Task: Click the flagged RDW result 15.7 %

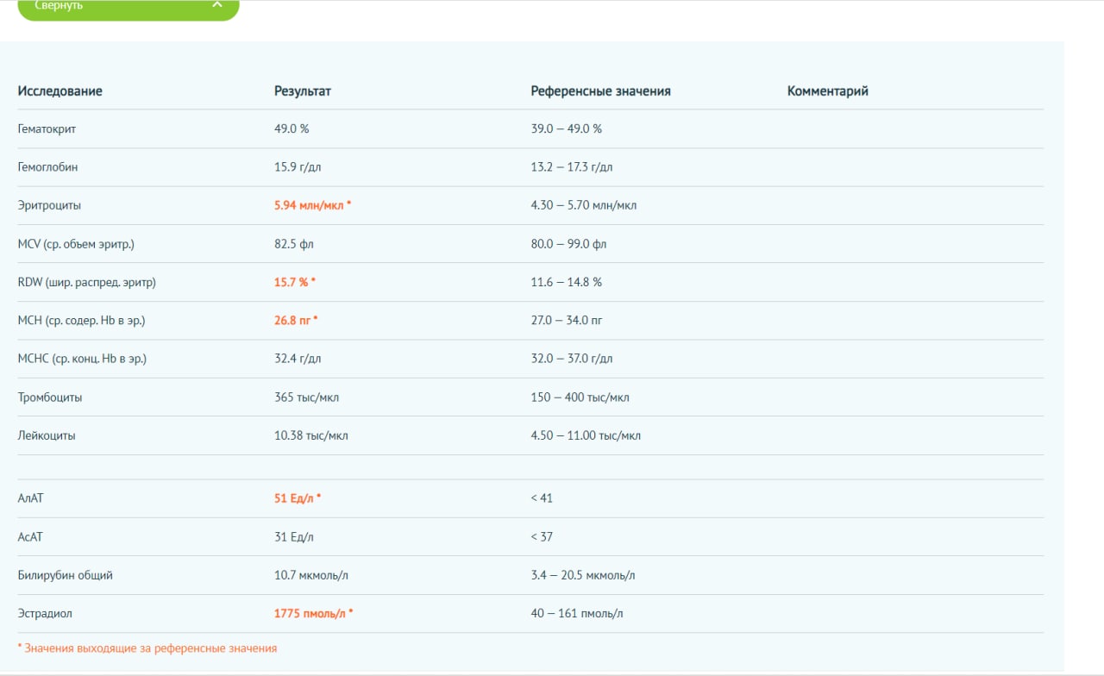Action: pos(292,282)
